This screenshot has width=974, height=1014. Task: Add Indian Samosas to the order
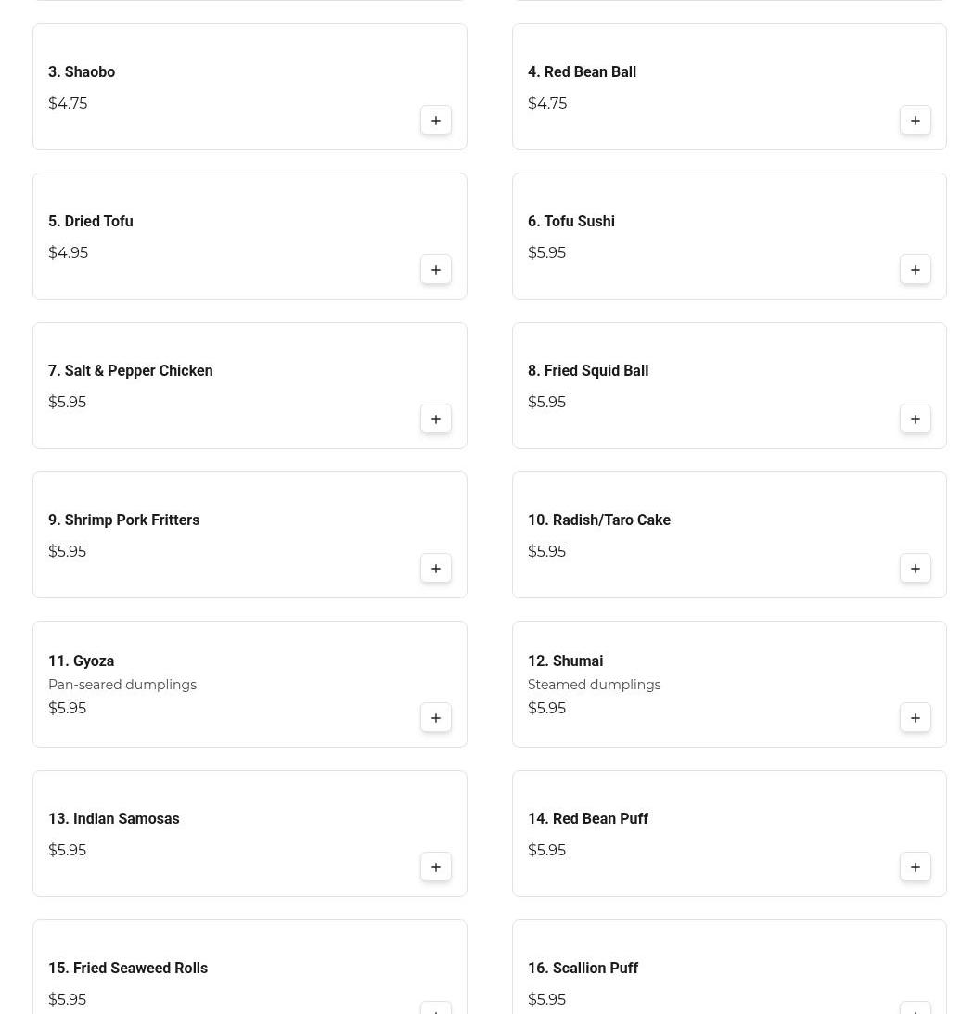click(x=436, y=867)
